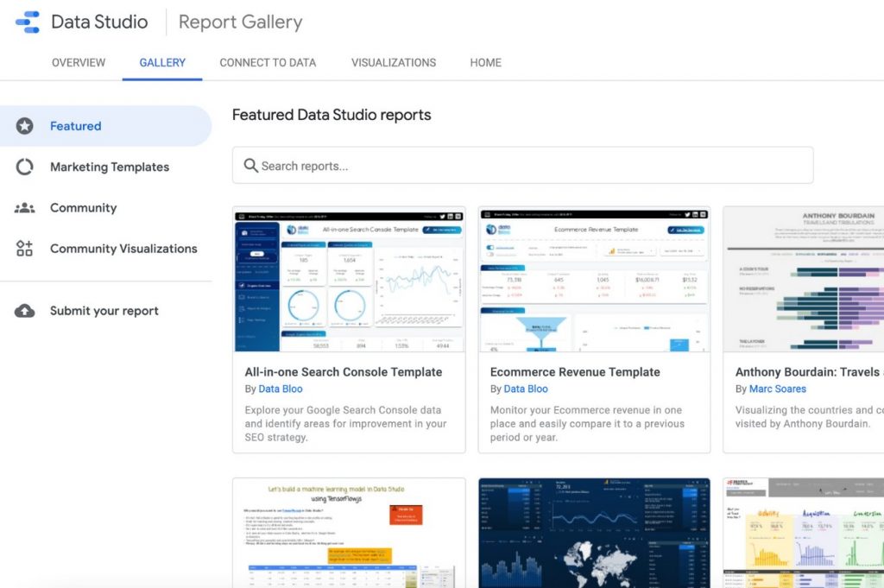Click the Explore your Google Search Console description
This screenshot has width=884, height=588.
345,423
